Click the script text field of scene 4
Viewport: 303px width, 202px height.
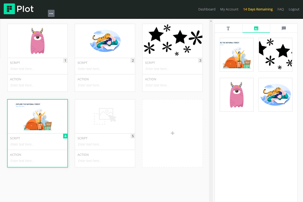click(38, 144)
